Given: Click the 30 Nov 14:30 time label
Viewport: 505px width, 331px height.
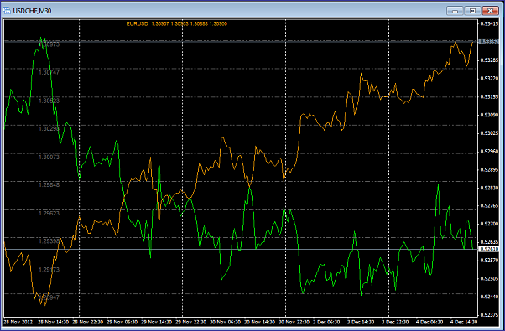Looking at the screenshot, I should 259,322.
